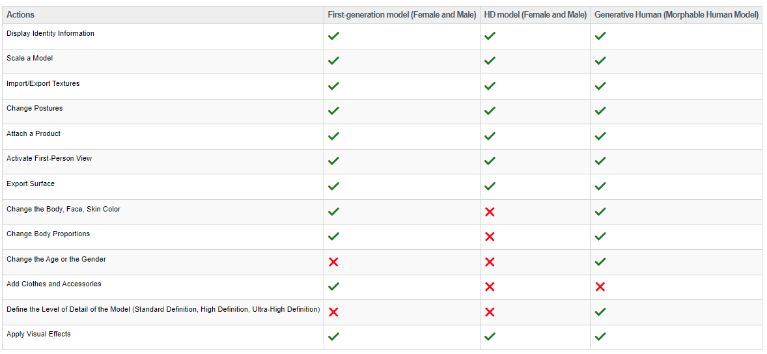Click green checkmark for Scale a Model, HD model

pos(490,61)
